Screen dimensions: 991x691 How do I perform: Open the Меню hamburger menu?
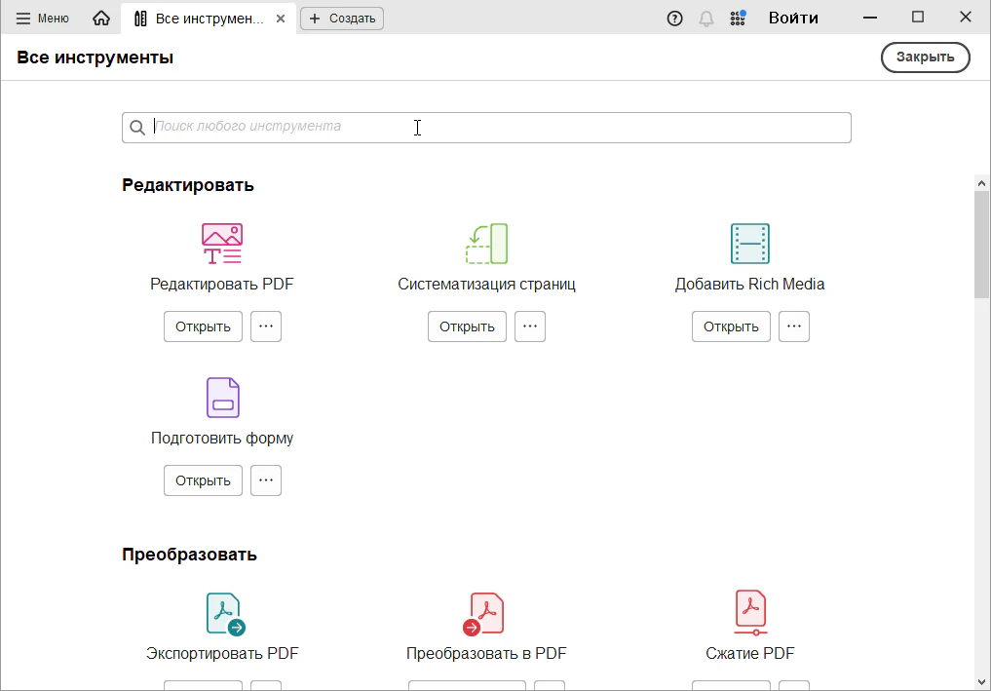tap(42, 19)
